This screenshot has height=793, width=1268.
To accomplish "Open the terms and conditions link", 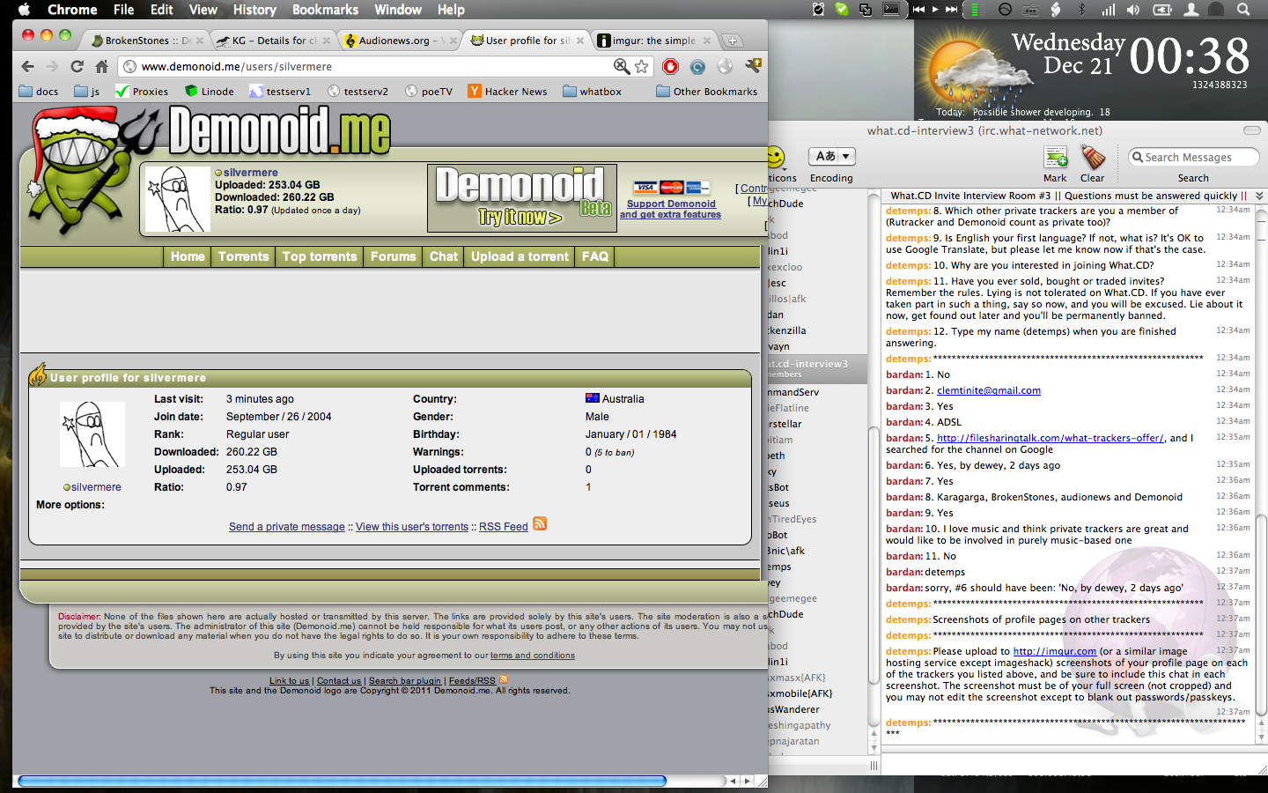I will 533,656.
